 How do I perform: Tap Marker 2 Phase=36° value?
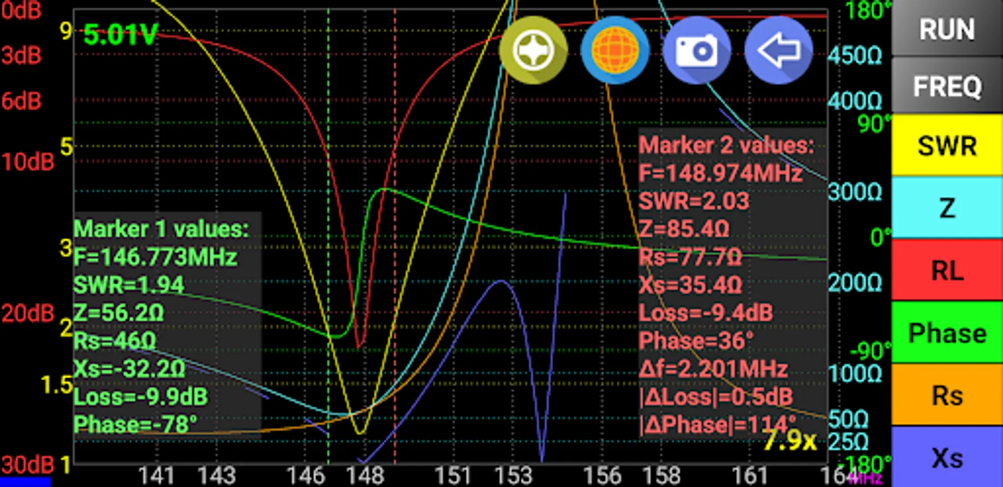click(696, 341)
